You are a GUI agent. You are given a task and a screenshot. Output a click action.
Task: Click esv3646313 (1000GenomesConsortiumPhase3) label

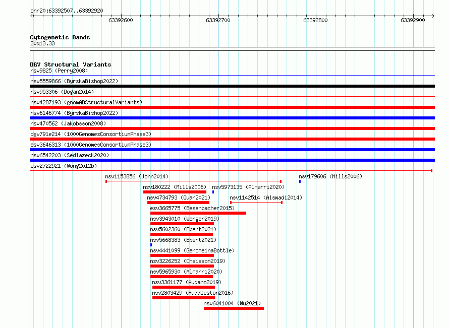click(91, 145)
